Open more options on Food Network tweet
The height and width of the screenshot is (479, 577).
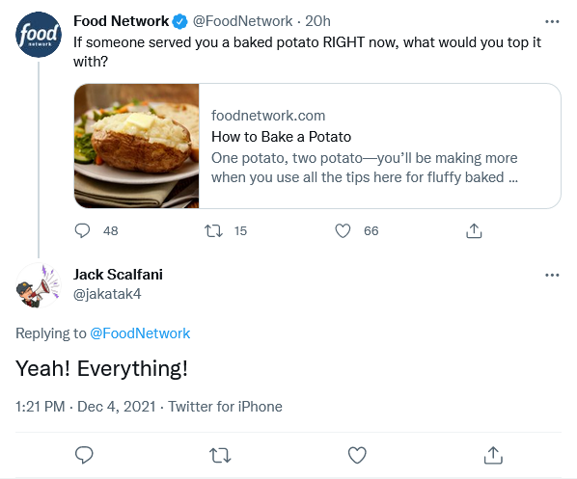point(552,22)
